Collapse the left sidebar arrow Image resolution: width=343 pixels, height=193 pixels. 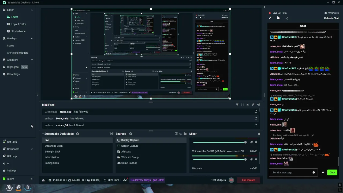click(x=37, y=95)
